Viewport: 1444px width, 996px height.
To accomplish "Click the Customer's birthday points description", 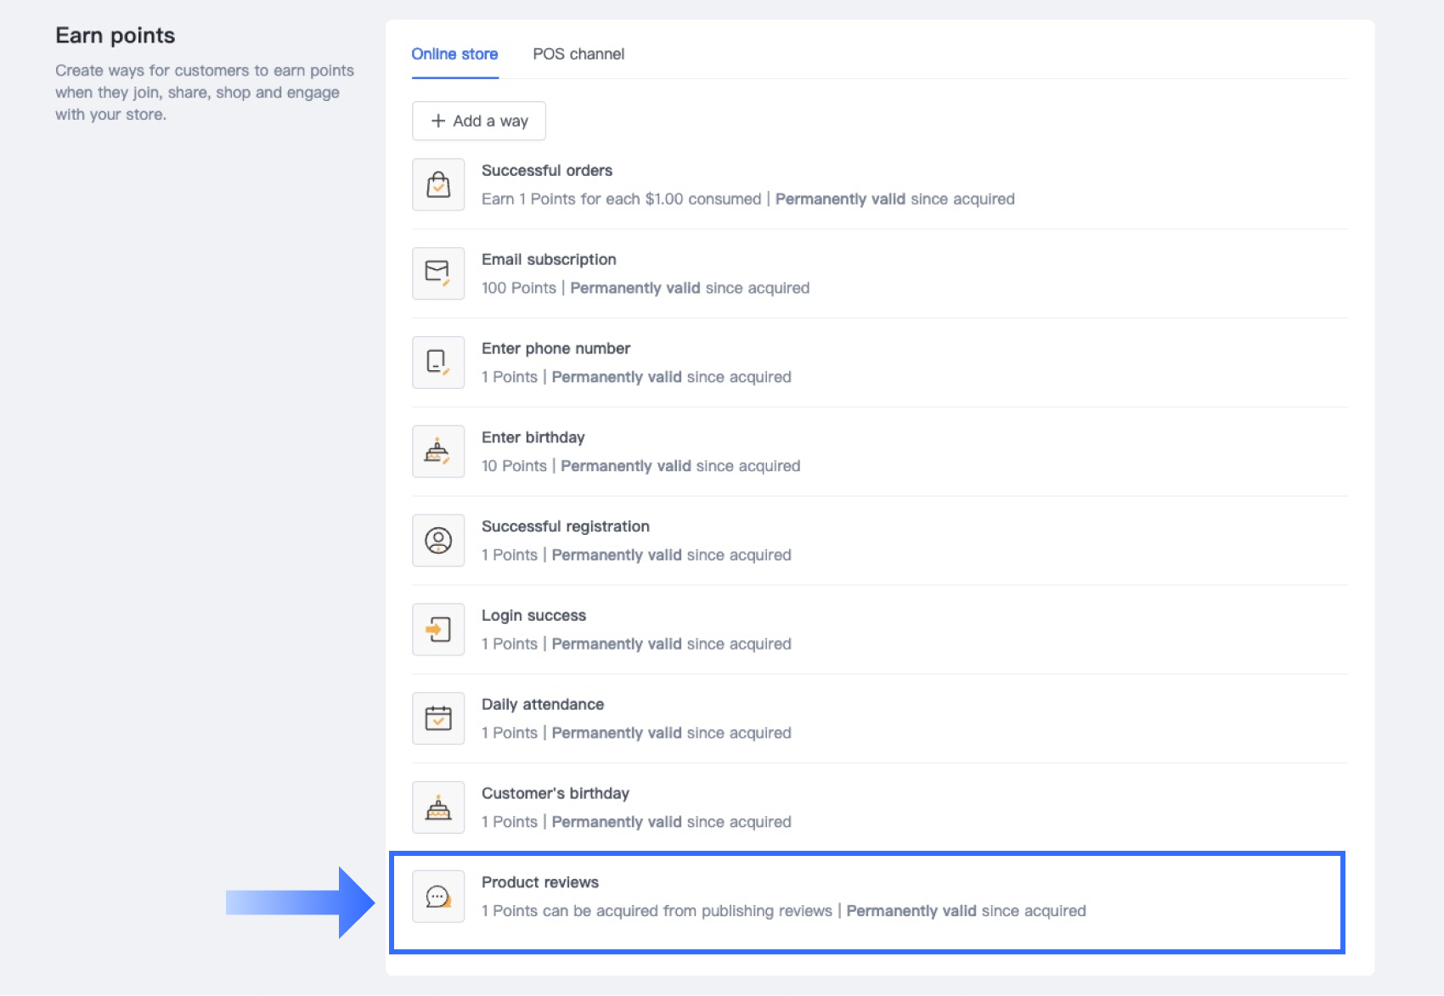I will [x=636, y=822].
